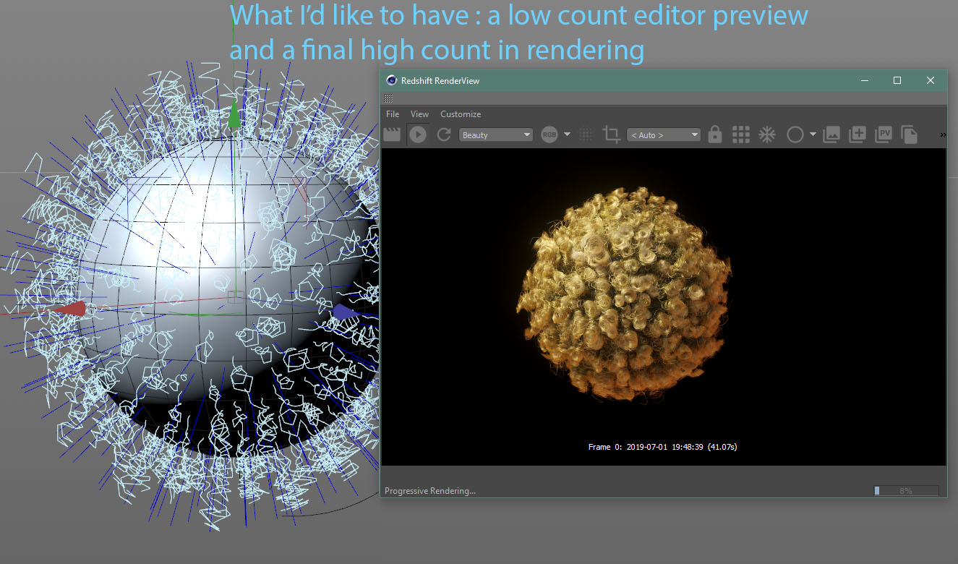Open the Beauty AOV dropdown
Image resolution: width=958 pixels, height=564 pixels.
pos(496,135)
